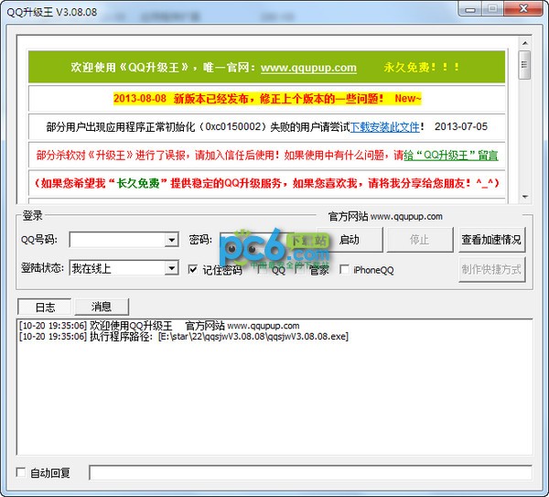Enable the iPhoneQQ checkbox
Image resolution: width=549 pixels, height=497 pixels.
345,270
